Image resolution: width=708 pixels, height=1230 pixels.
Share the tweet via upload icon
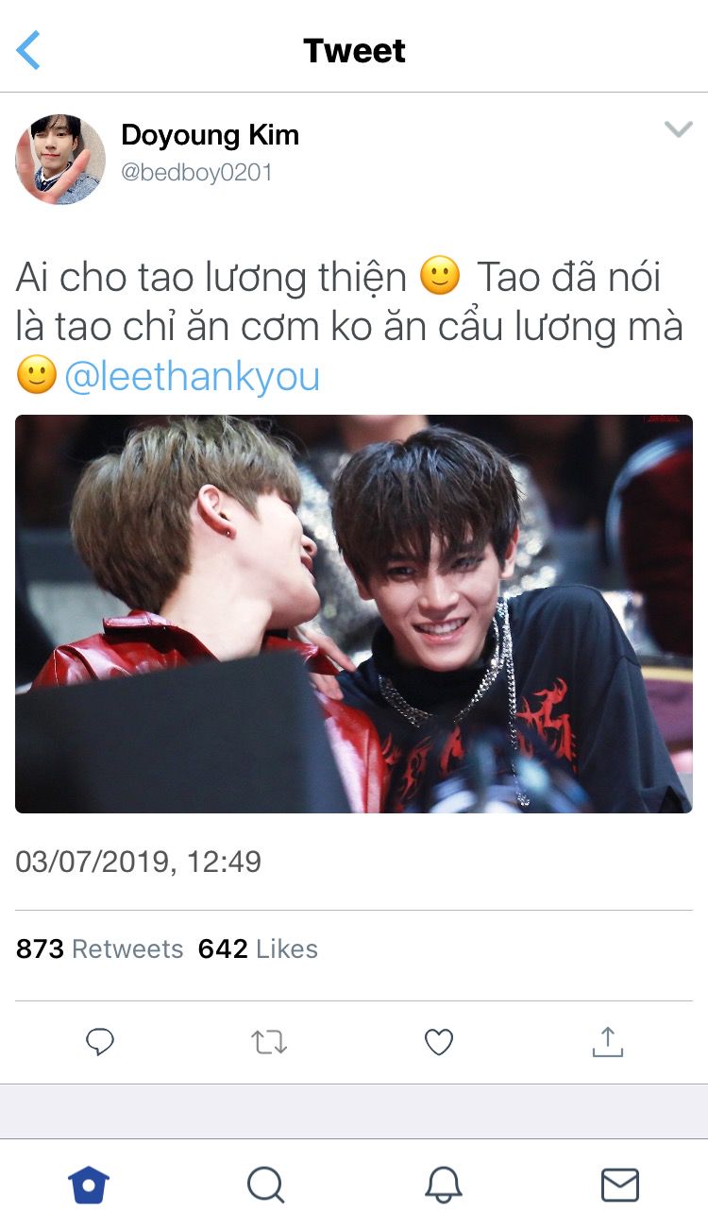pyautogui.click(x=608, y=1040)
